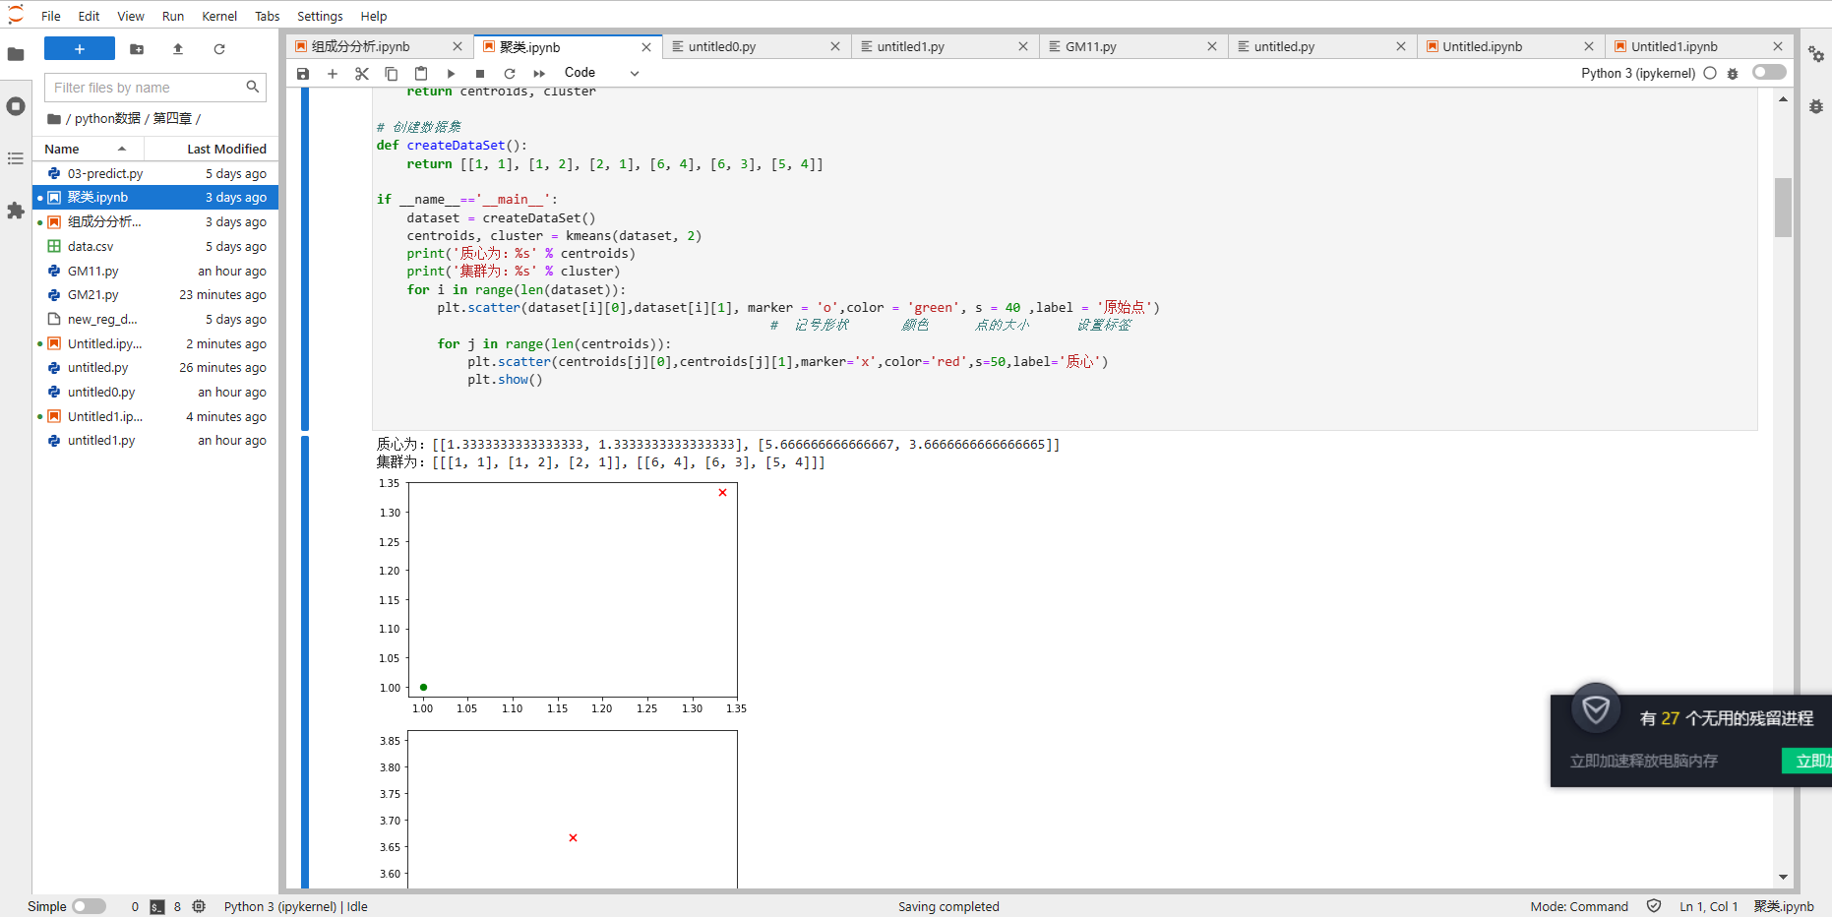Save the notebook with the save icon

(x=303, y=74)
